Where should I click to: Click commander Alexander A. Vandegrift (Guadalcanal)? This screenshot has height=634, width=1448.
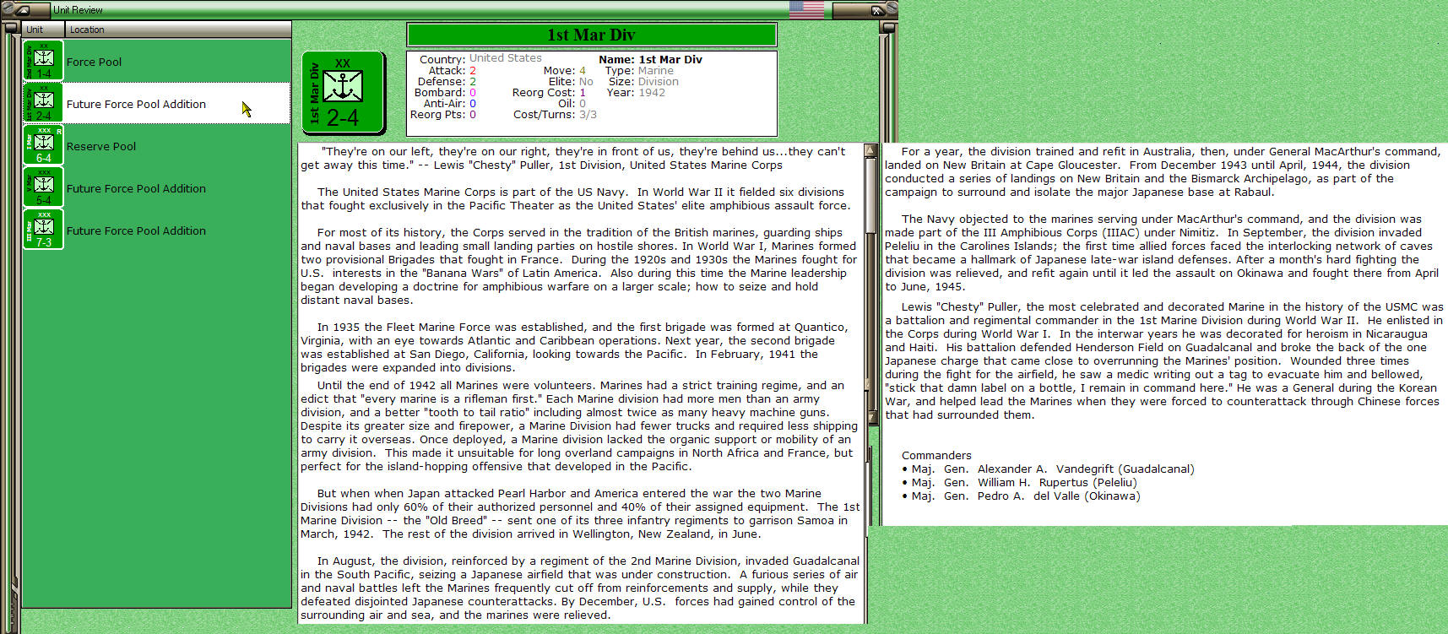pyautogui.click(x=1053, y=469)
